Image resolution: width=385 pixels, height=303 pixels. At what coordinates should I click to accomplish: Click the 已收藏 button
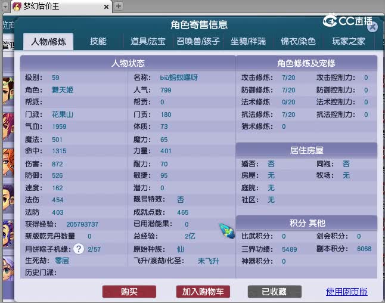[x=275, y=292]
